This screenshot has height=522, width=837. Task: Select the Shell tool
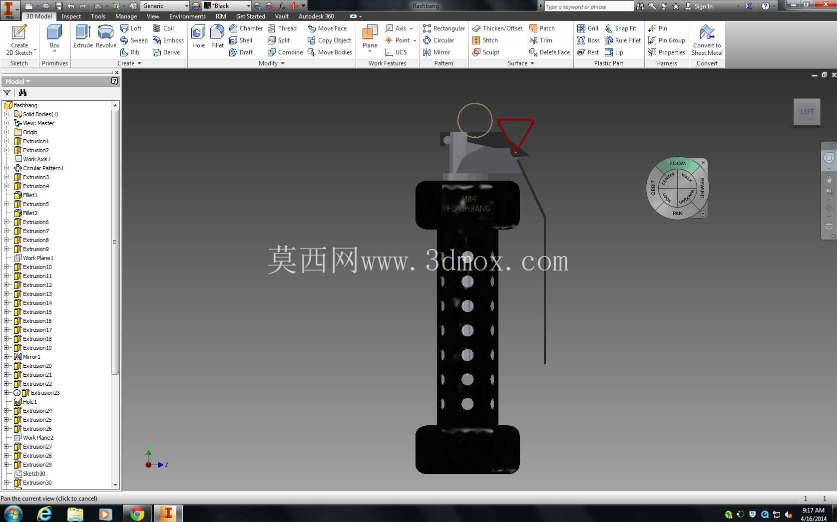click(x=241, y=40)
